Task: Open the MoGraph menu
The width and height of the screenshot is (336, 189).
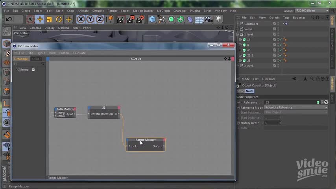Action: click(163, 11)
